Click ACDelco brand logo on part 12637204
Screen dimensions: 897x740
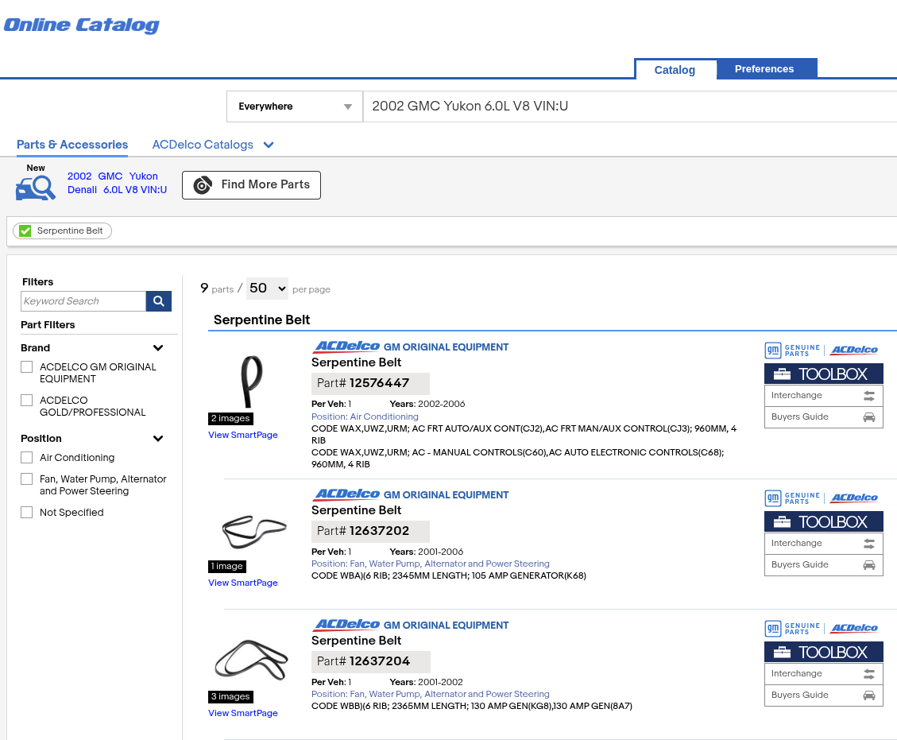pyautogui.click(x=346, y=625)
